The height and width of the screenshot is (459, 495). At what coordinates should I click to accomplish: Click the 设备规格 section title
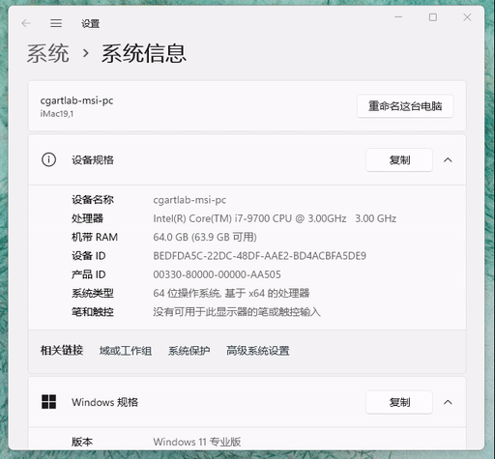point(93,159)
